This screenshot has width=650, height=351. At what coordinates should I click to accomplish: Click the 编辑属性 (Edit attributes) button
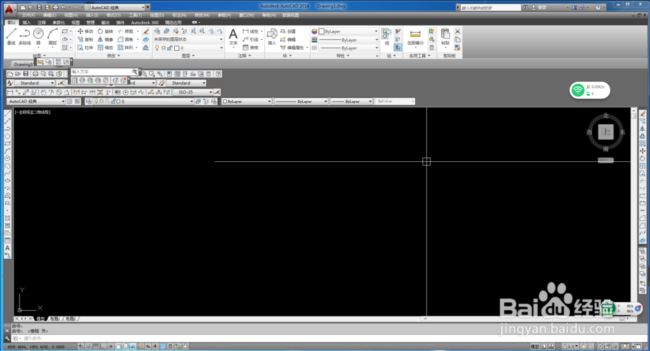coord(292,47)
